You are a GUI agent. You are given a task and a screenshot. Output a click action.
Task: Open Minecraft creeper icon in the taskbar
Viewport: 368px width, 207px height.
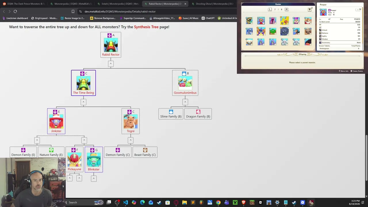(x=235, y=202)
